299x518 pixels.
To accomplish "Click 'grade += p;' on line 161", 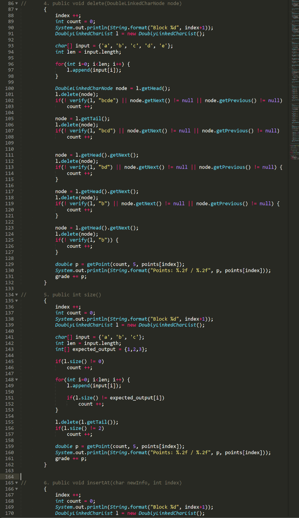I will (x=71, y=458).
